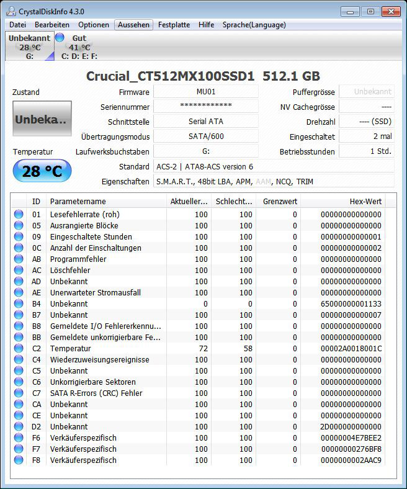
Task: Click the status orb for Anzahl der Einschaltungen
Action: (x=19, y=248)
